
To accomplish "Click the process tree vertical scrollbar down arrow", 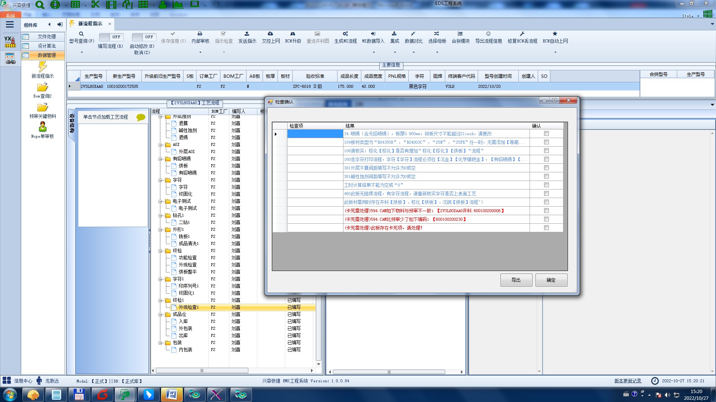I will point(318,364).
